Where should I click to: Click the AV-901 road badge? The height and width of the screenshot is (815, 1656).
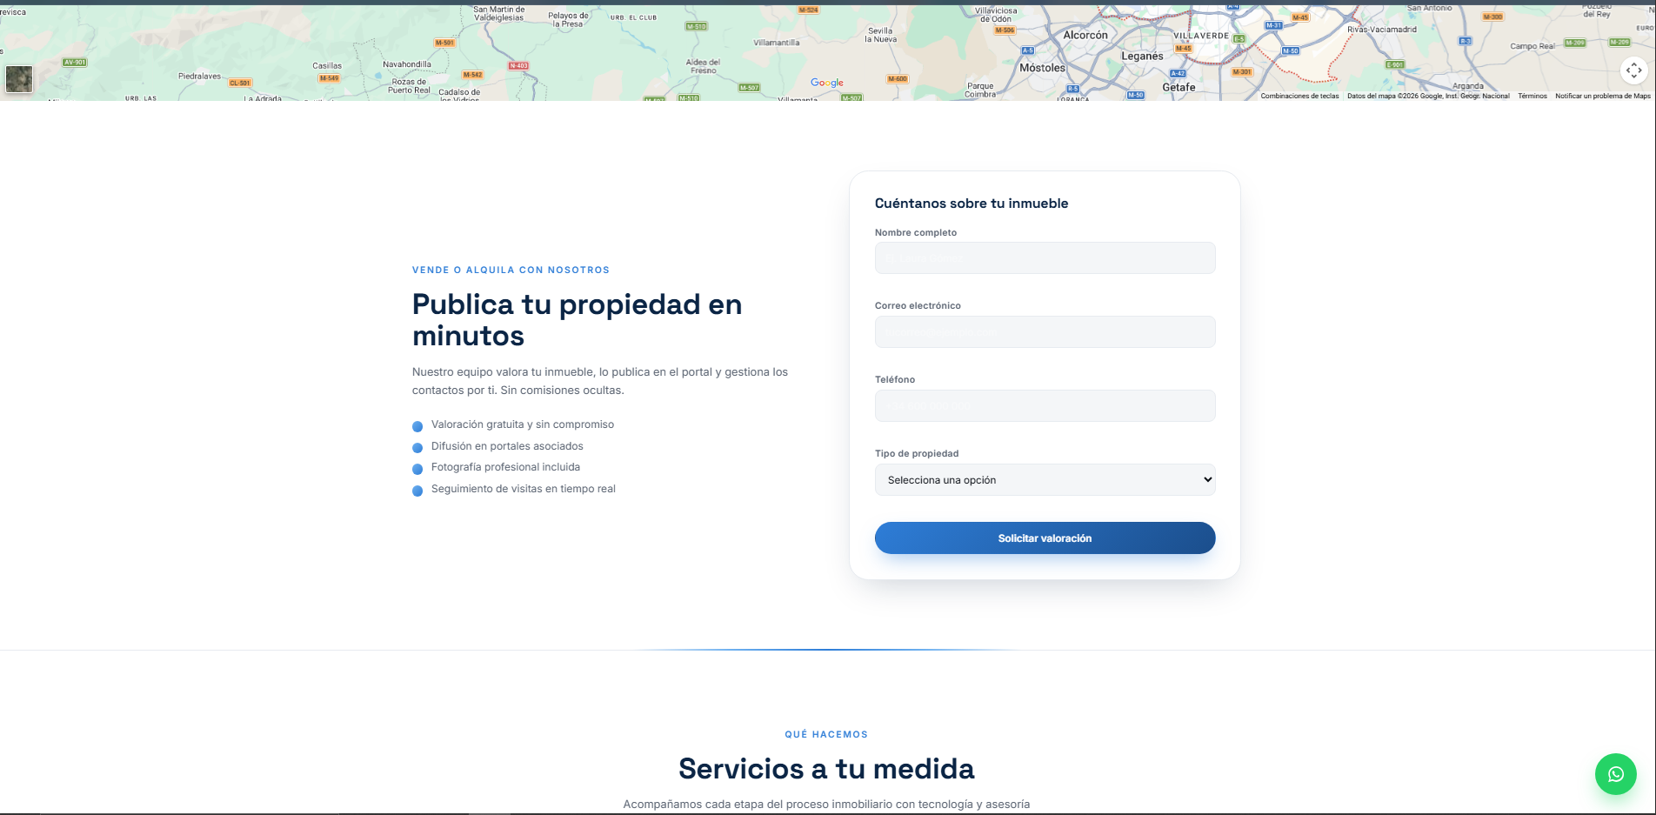click(x=75, y=63)
